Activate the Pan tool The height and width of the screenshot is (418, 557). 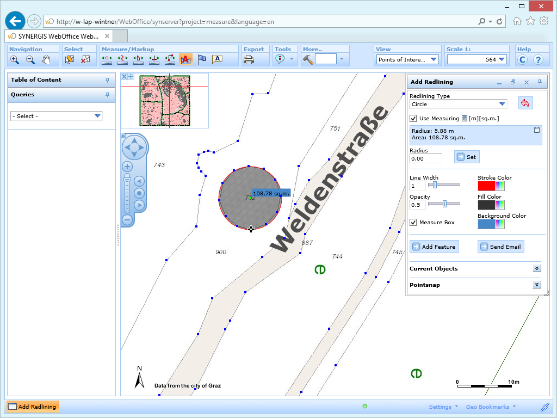[x=45, y=60]
